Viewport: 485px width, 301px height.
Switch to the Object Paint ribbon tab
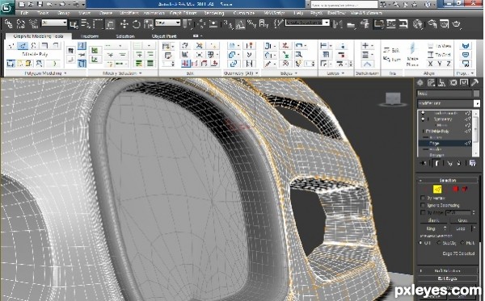click(x=164, y=36)
